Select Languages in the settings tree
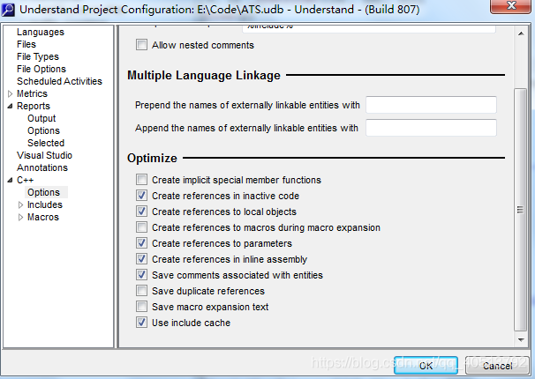 tap(41, 32)
